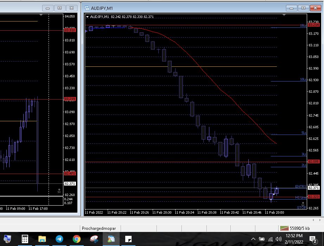Switch to the MetaTrader taskbar app

[x=111, y=239]
